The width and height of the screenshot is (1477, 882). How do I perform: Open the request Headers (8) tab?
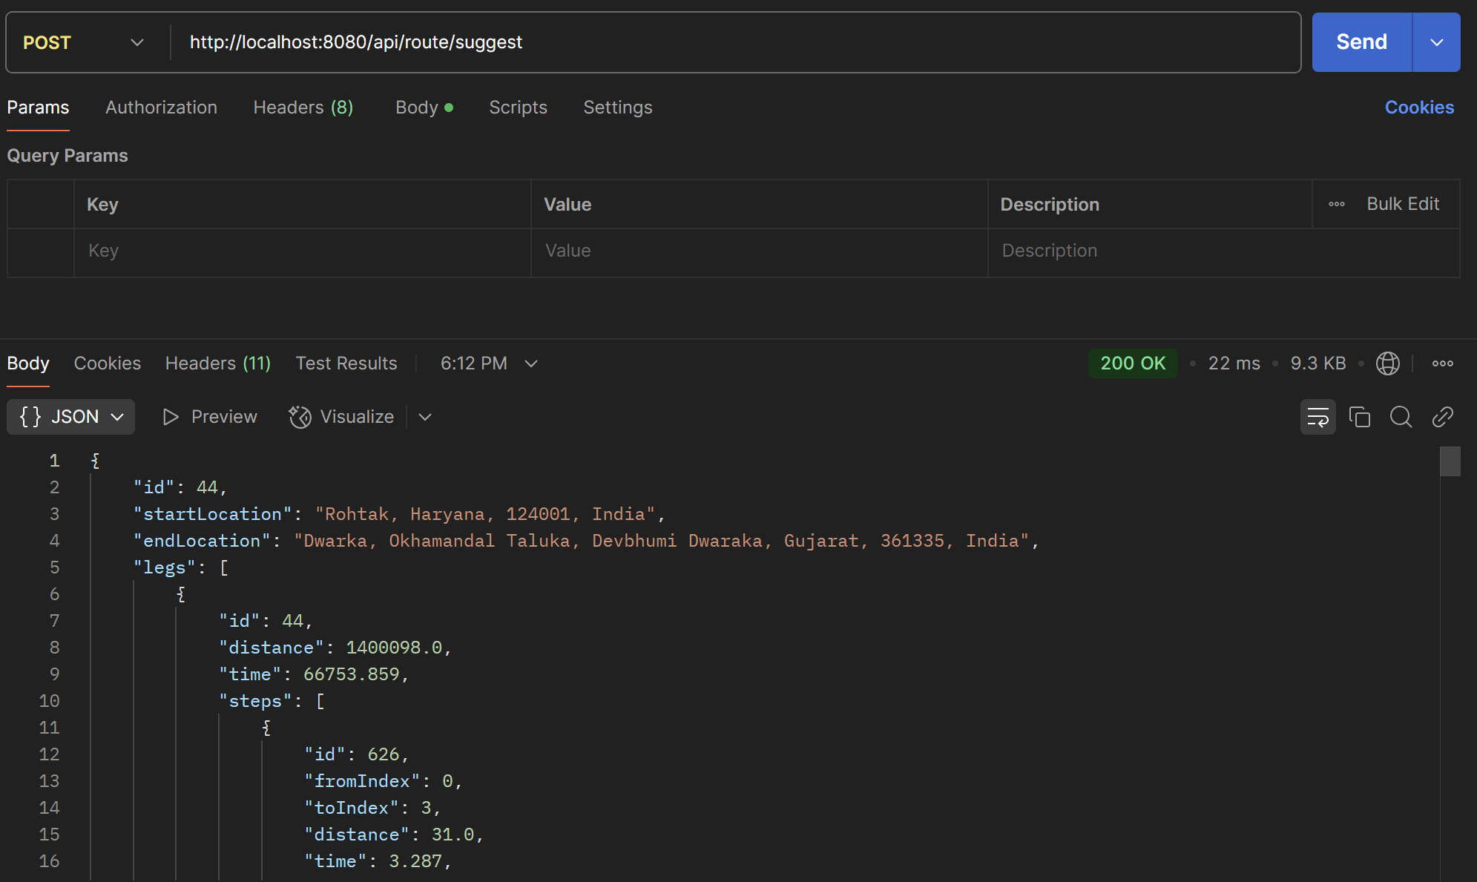click(303, 108)
